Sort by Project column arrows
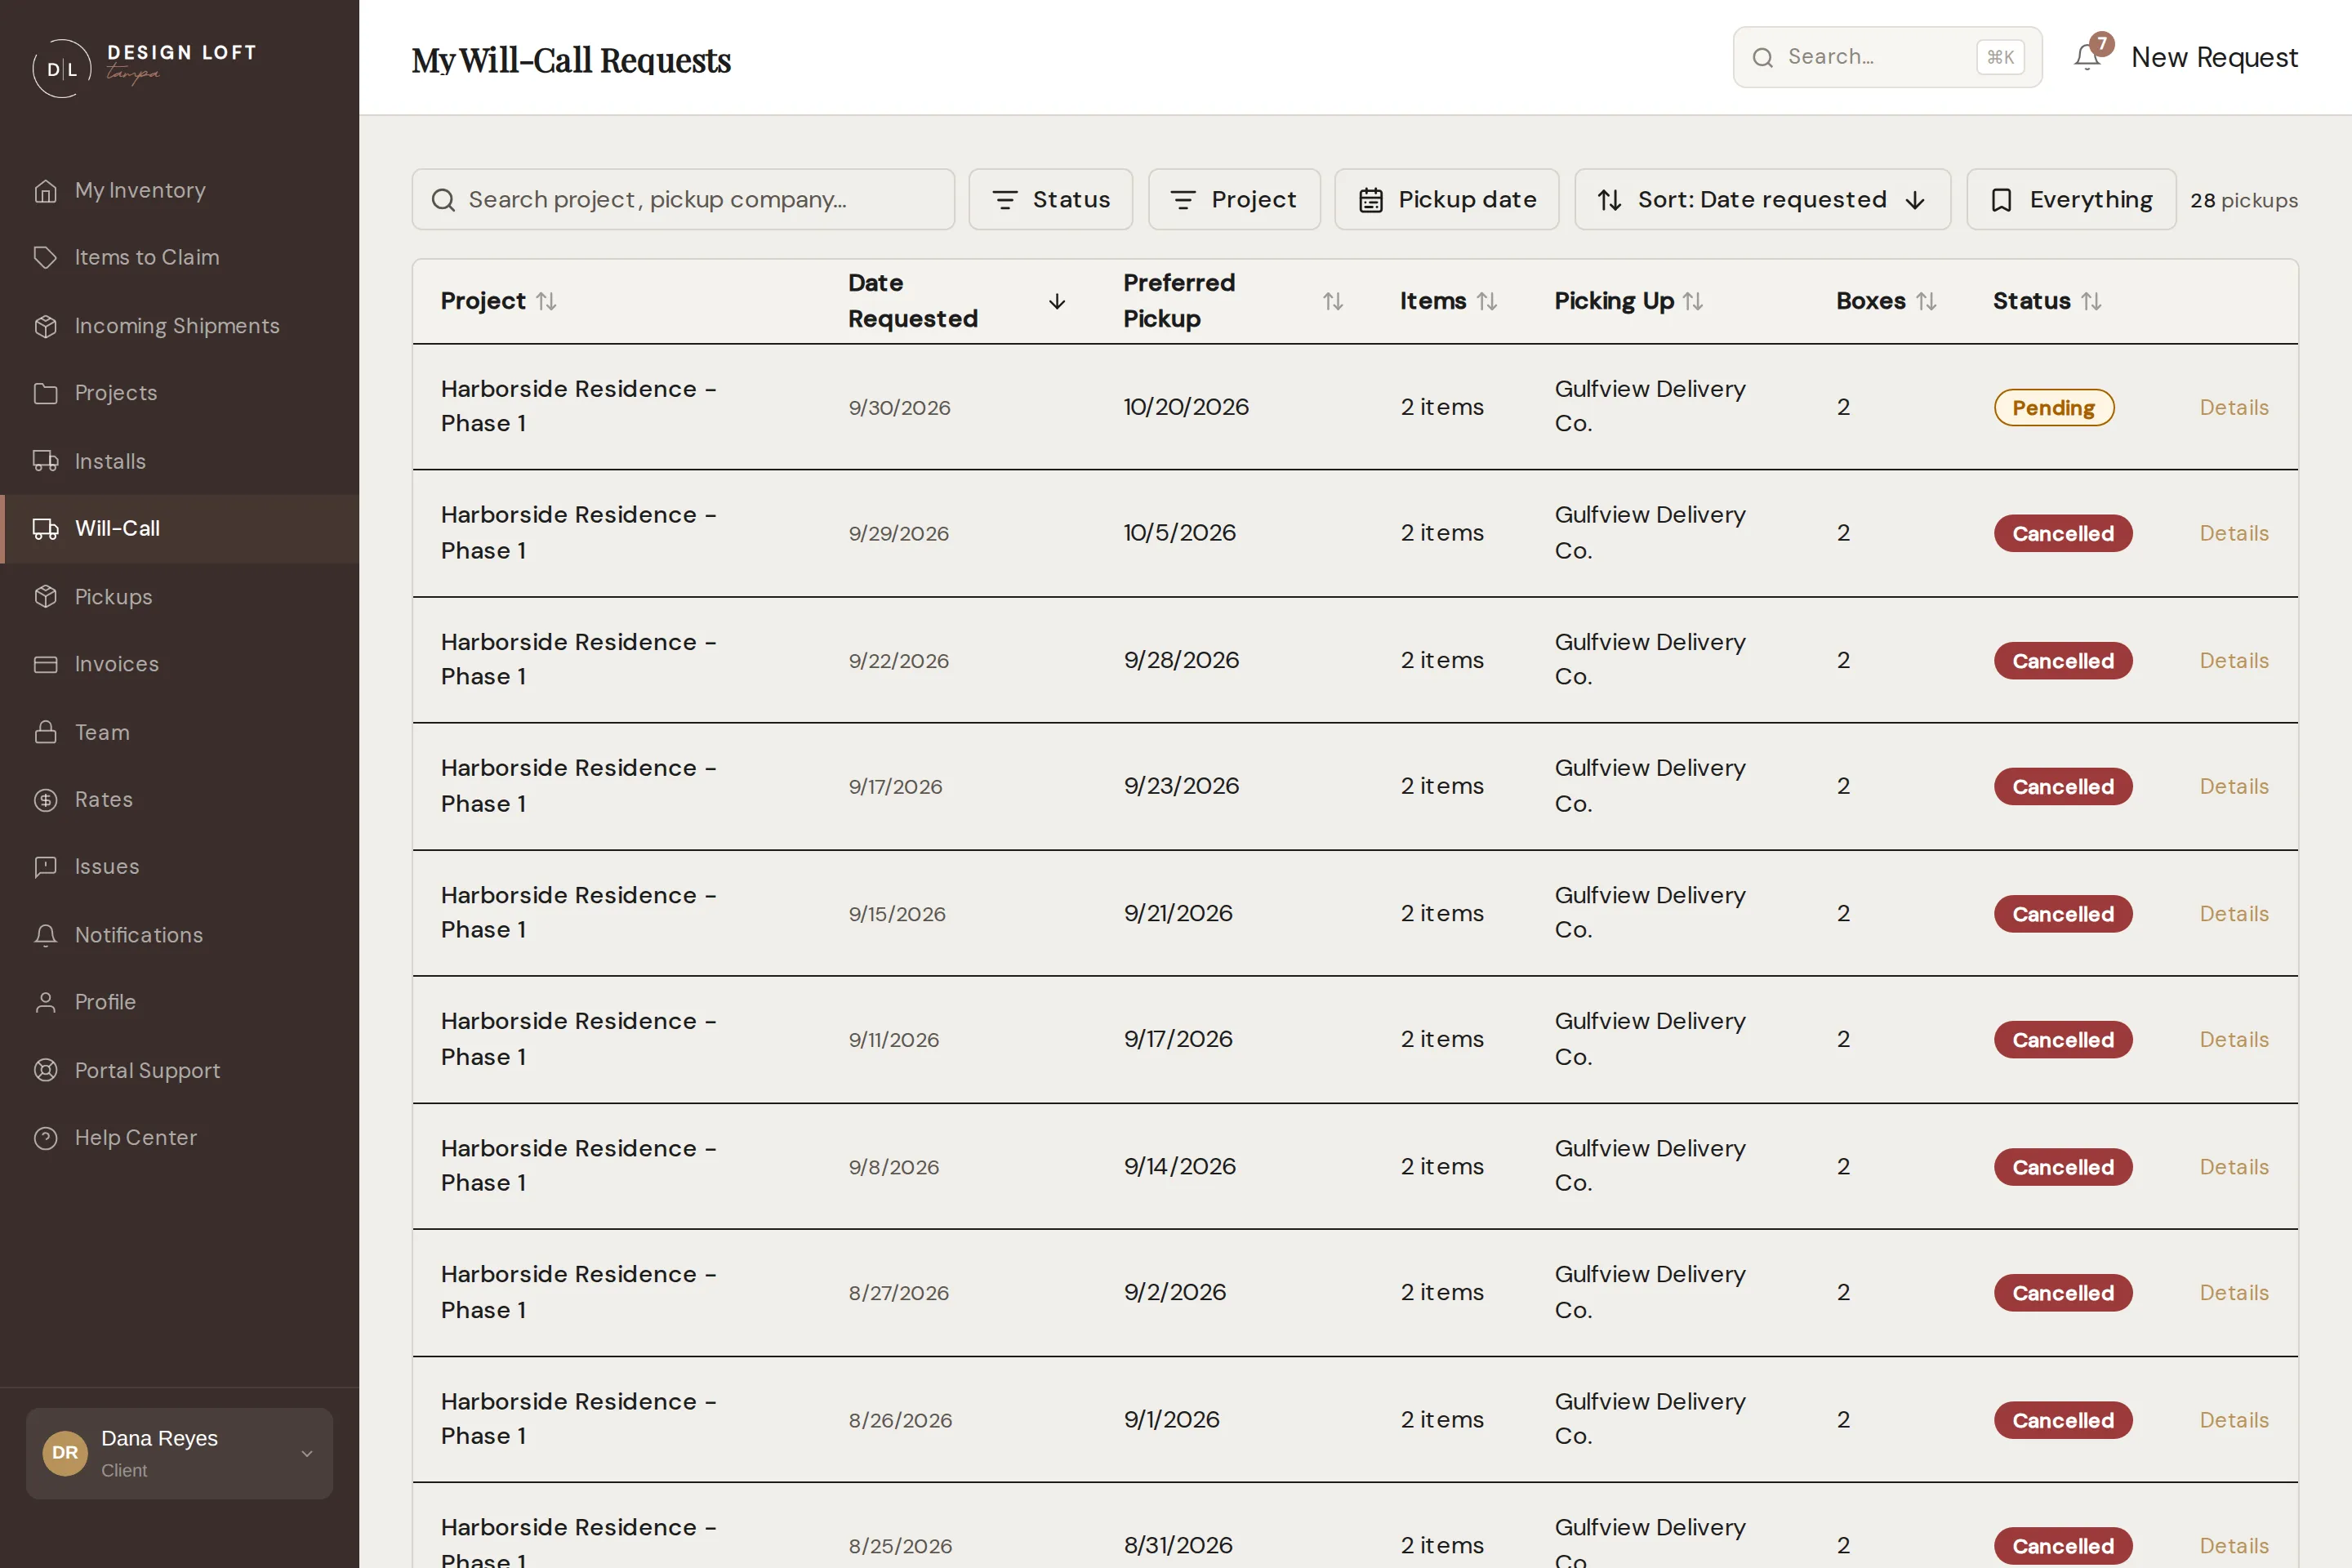 coord(546,301)
